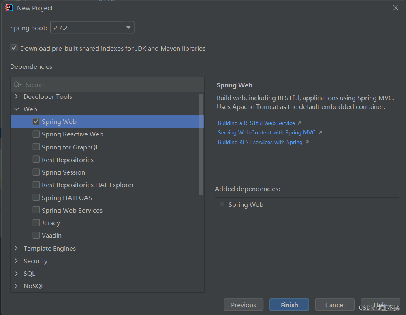Expand the NoSQL dependencies section
Image resolution: width=406 pixels, height=315 pixels.
pos(15,286)
